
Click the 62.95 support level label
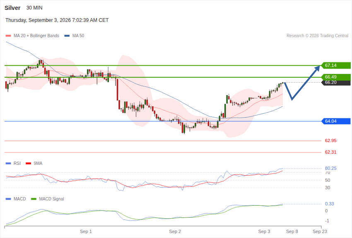point(331,140)
